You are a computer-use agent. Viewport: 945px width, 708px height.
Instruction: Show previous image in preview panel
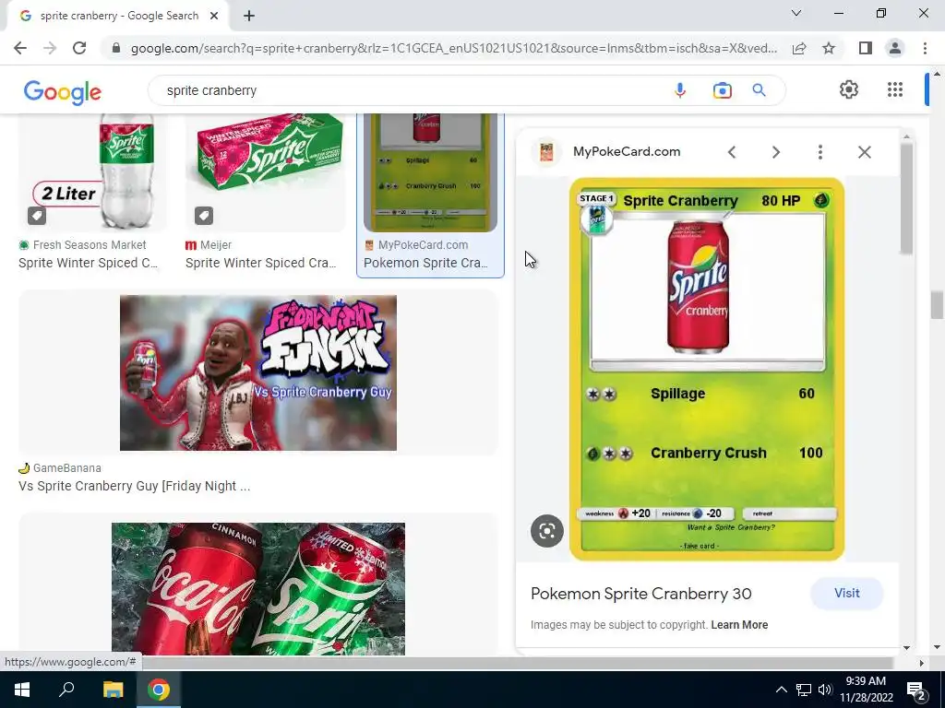point(732,152)
